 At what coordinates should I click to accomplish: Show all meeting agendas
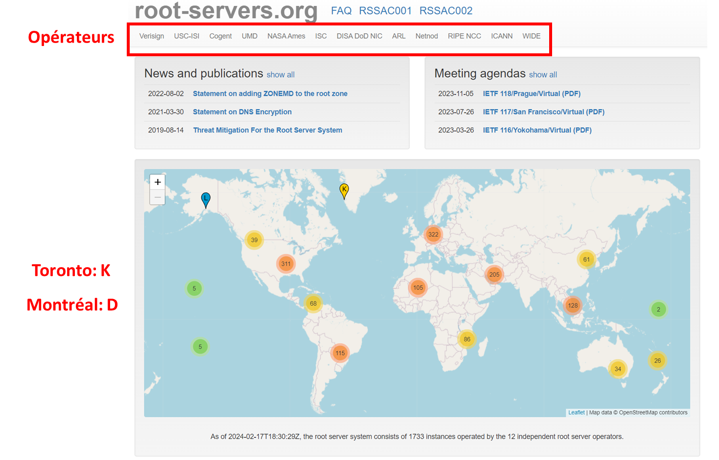click(543, 75)
